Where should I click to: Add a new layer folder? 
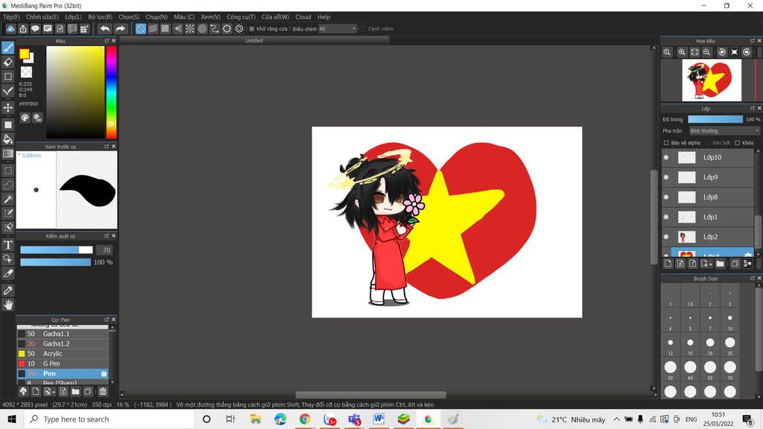point(721,264)
